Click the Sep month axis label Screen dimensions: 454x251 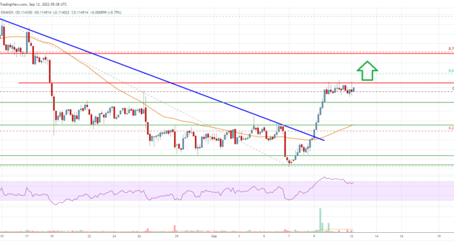pyautogui.click(x=214, y=236)
